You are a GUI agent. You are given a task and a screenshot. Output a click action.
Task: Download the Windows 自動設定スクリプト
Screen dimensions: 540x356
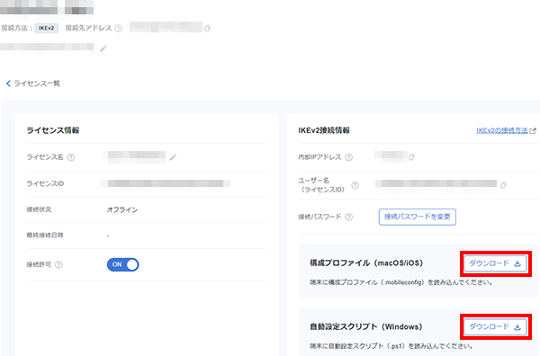495,326
